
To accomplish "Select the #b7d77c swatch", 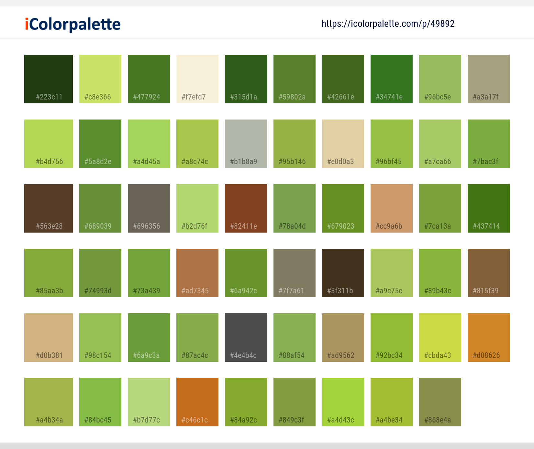I will [x=149, y=402].
